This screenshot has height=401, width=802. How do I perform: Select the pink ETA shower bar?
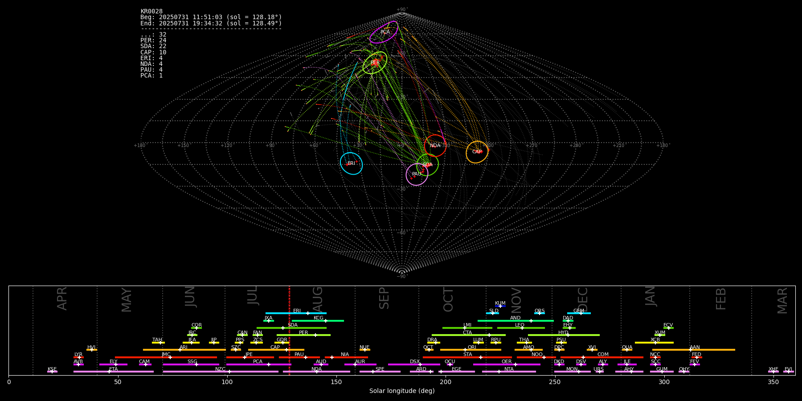pos(114,372)
